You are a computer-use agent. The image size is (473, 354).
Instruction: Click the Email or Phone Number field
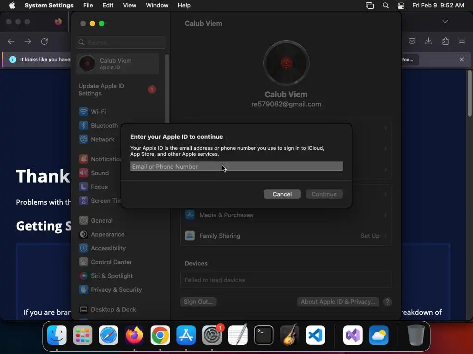tap(236, 166)
